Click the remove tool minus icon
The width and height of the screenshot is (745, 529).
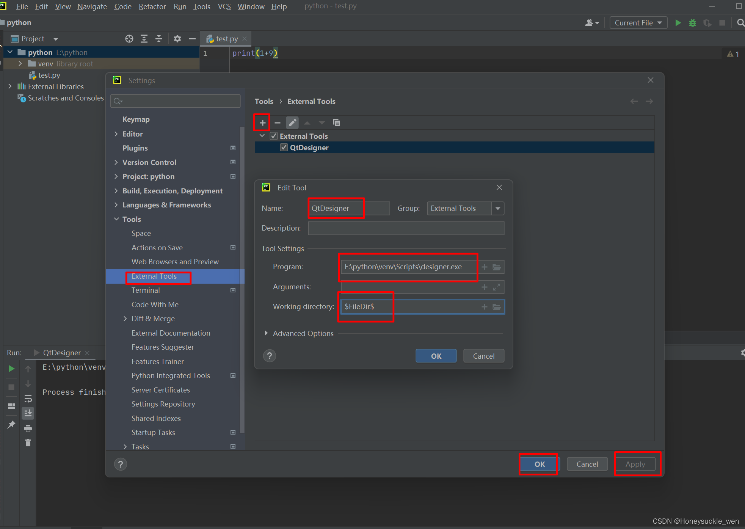278,122
